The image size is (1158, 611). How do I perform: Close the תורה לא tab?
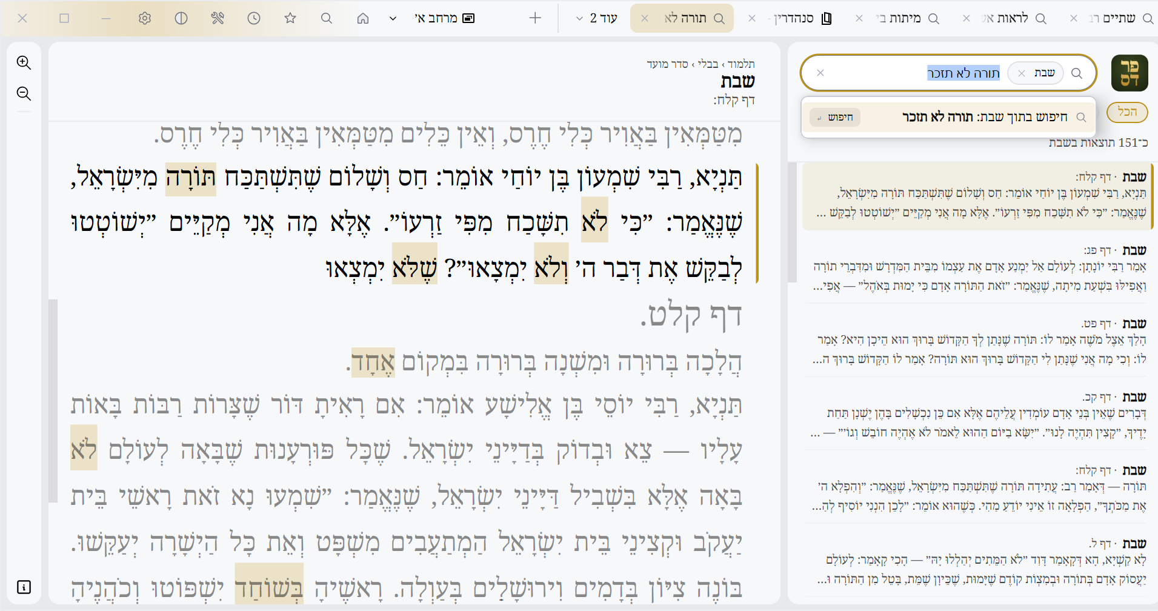(645, 18)
